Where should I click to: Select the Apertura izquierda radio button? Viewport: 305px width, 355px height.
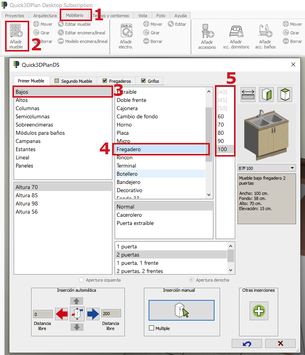[x=82, y=280]
